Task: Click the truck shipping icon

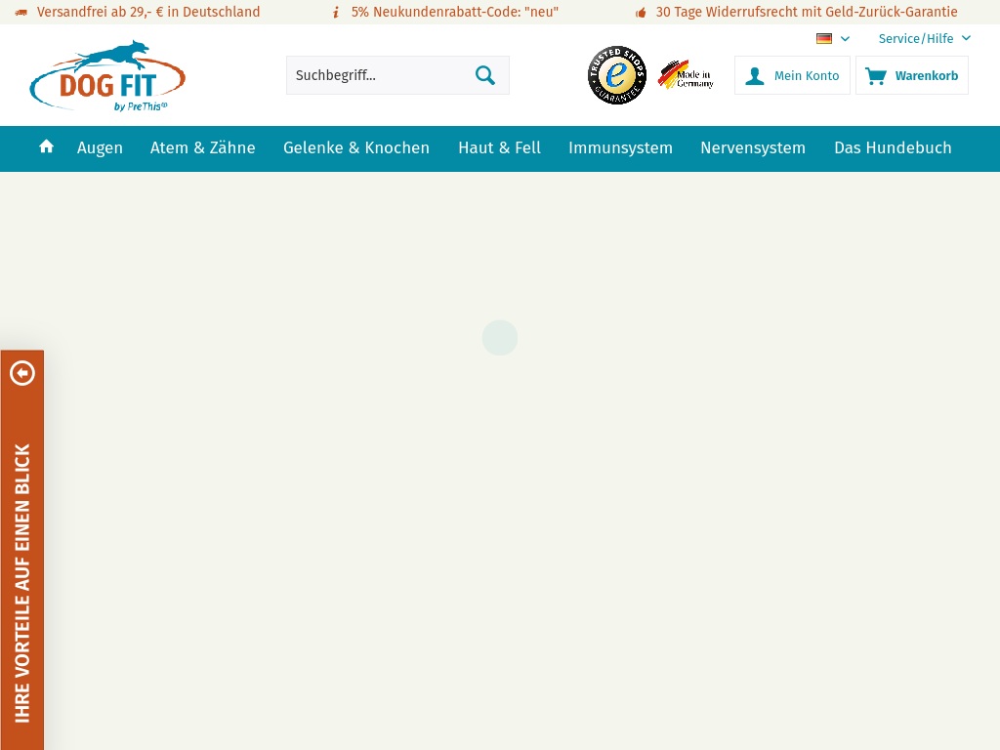Action: click(x=21, y=13)
